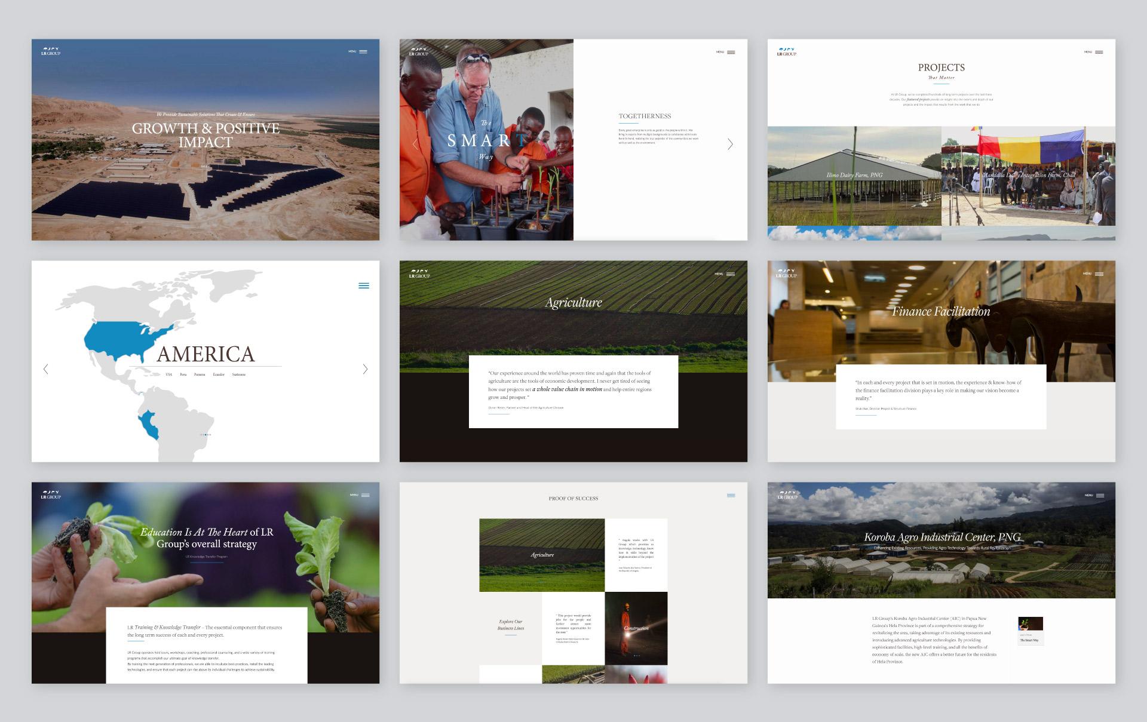
Task: Open the Mandalia Dairy Integration Farm, Chad tile
Action: pyautogui.click(x=1028, y=176)
